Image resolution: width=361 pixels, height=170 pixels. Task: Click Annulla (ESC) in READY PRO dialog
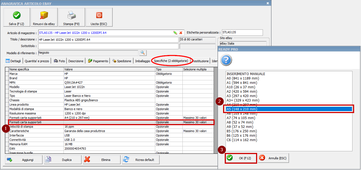273,158
